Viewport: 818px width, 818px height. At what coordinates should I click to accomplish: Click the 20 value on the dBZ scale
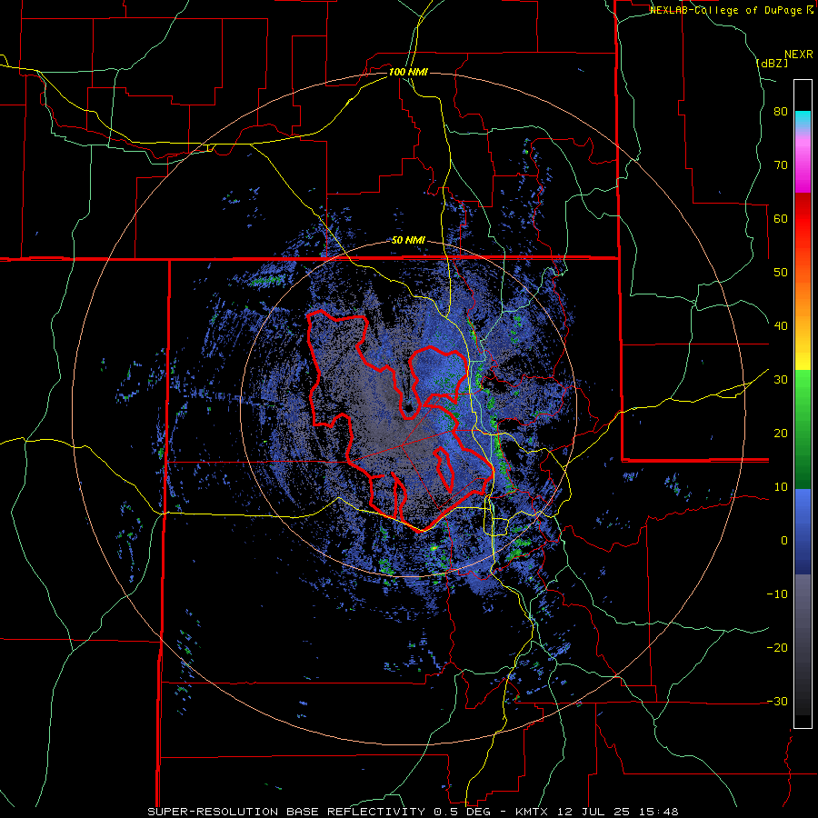[781, 434]
